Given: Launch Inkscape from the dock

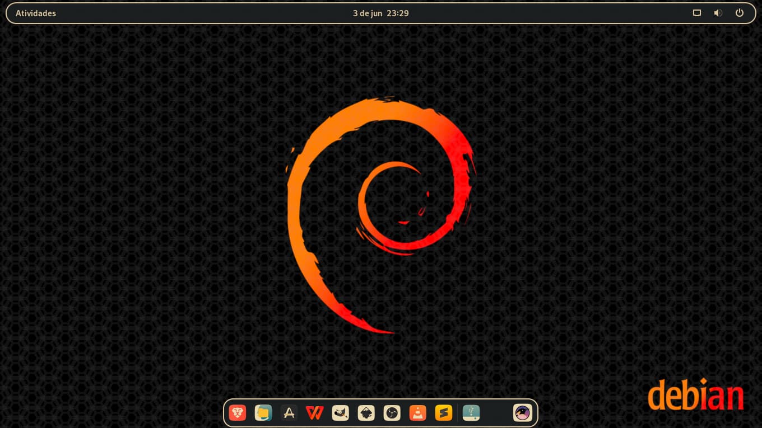Looking at the screenshot, I should 366,413.
